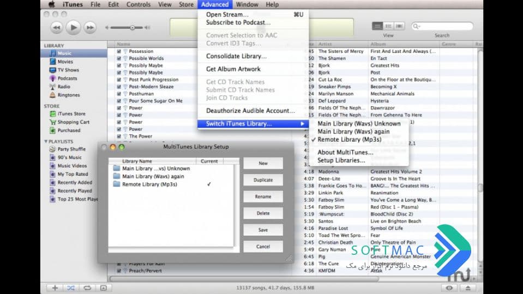Viewport: 523px width, 294px height.
Task: Open the Controls menu
Action: coord(139,4)
